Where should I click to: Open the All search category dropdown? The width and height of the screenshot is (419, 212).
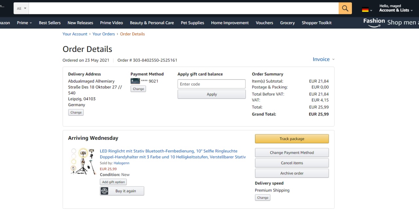[21, 8]
